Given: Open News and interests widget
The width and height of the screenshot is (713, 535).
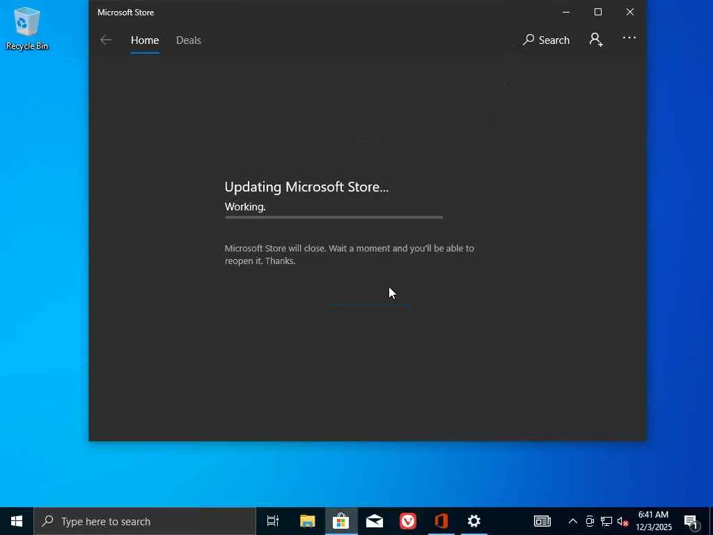Looking at the screenshot, I should tap(542, 521).
